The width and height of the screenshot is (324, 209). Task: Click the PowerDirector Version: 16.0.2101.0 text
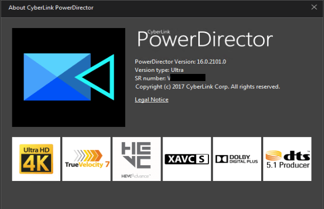point(180,62)
